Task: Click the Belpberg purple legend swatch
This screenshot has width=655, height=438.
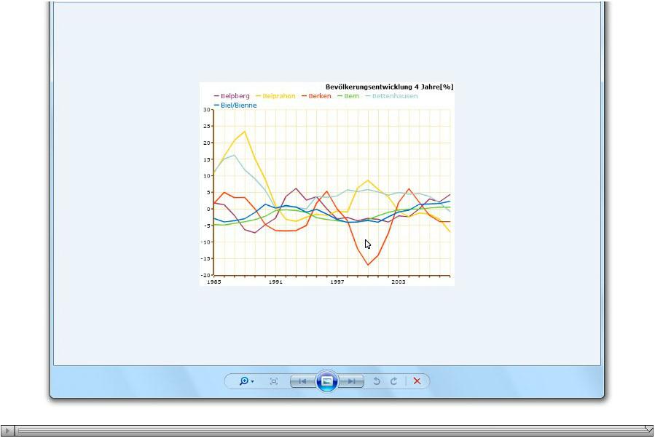Action: point(216,96)
